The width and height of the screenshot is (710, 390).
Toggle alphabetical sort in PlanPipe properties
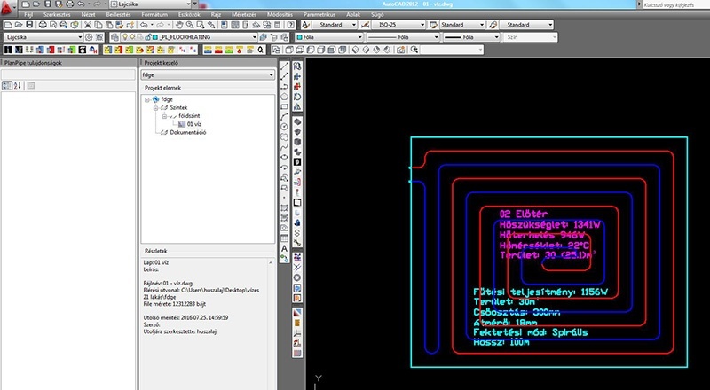(x=17, y=85)
